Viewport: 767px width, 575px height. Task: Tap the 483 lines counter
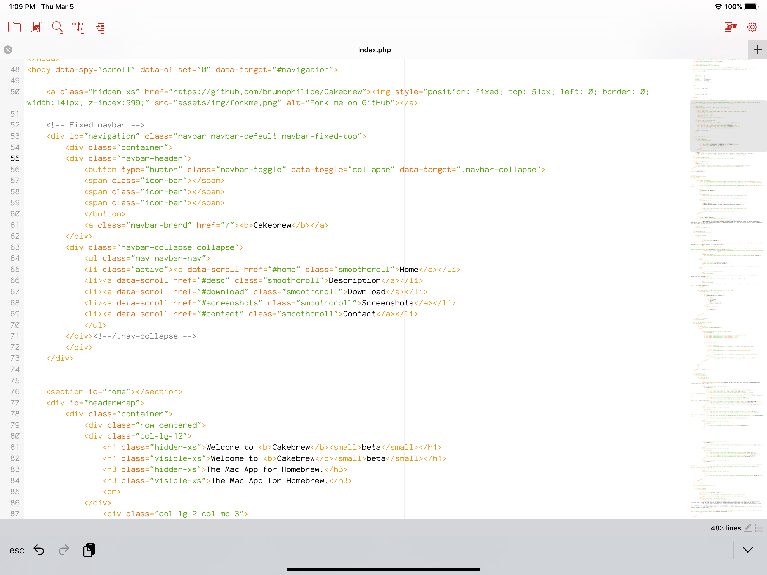(x=725, y=528)
